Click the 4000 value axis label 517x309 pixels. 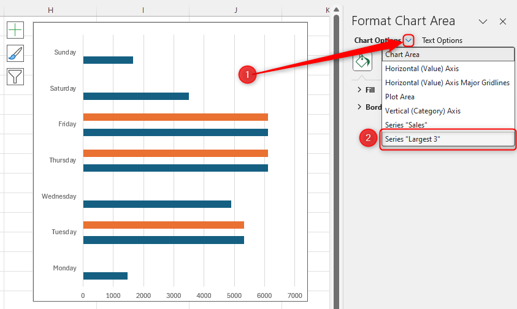pyautogui.click(x=204, y=296)
